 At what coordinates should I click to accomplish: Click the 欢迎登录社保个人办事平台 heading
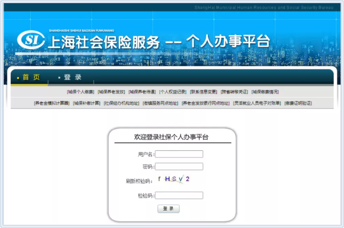coord(171,137)
